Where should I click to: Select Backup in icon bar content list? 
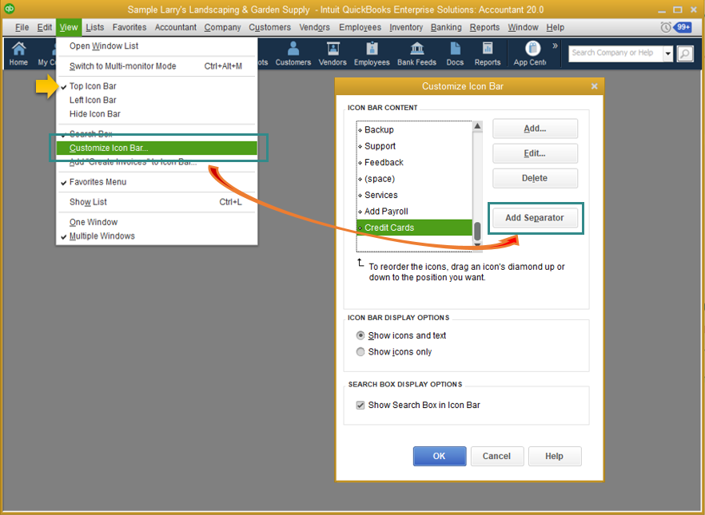(414, 130)
